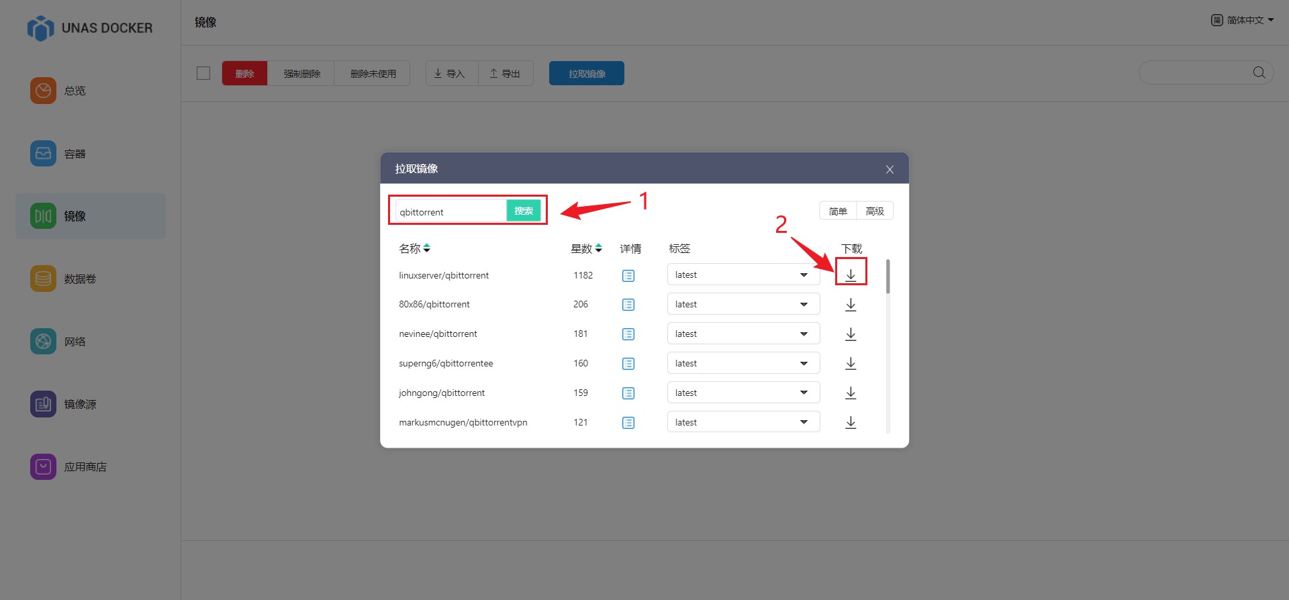
Task: Click download icon for nevinee/qbittorrent
Action: click(851, 334)
